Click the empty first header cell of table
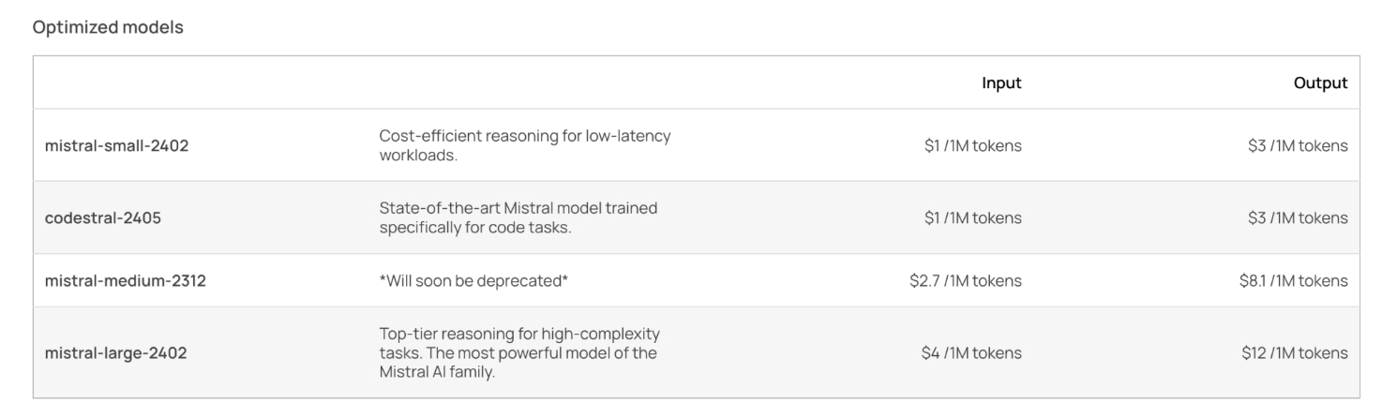 [201, 83]
